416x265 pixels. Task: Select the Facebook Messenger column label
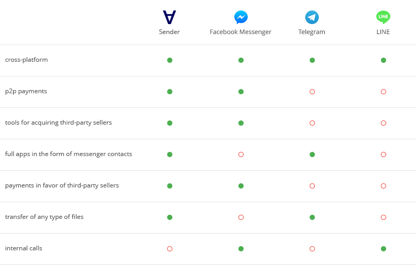coord(240,32)
